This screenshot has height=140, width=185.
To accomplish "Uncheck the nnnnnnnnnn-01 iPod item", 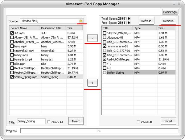I will (105, 46).
